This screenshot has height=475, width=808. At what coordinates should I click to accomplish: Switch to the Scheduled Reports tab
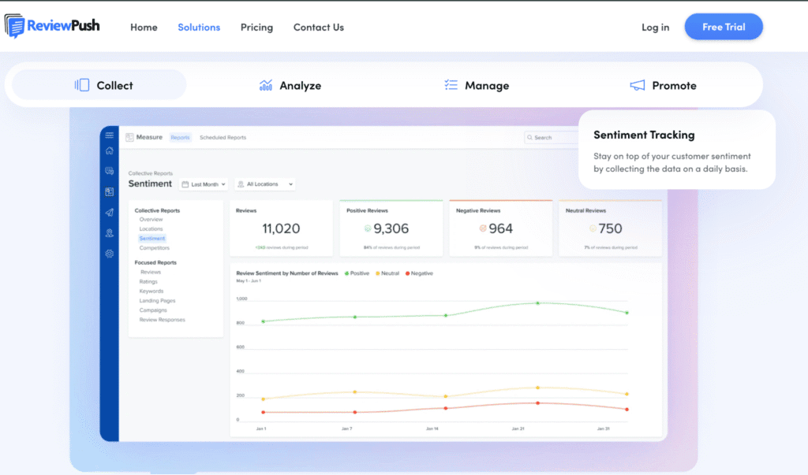point(223,137)
